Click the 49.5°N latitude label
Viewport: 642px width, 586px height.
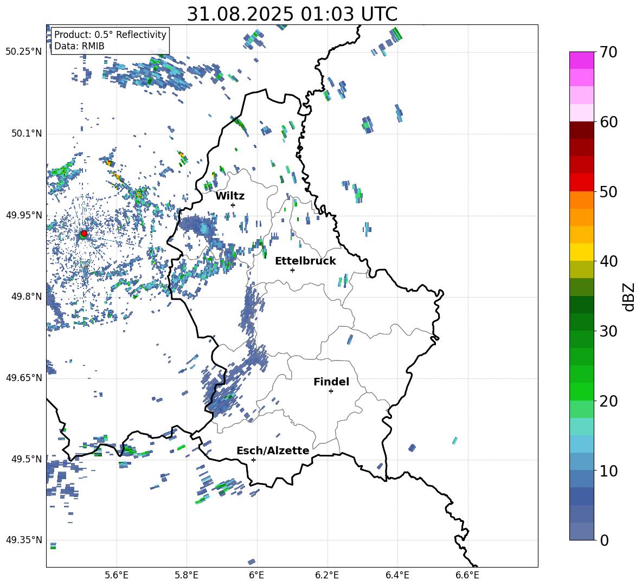coord(27,459)
